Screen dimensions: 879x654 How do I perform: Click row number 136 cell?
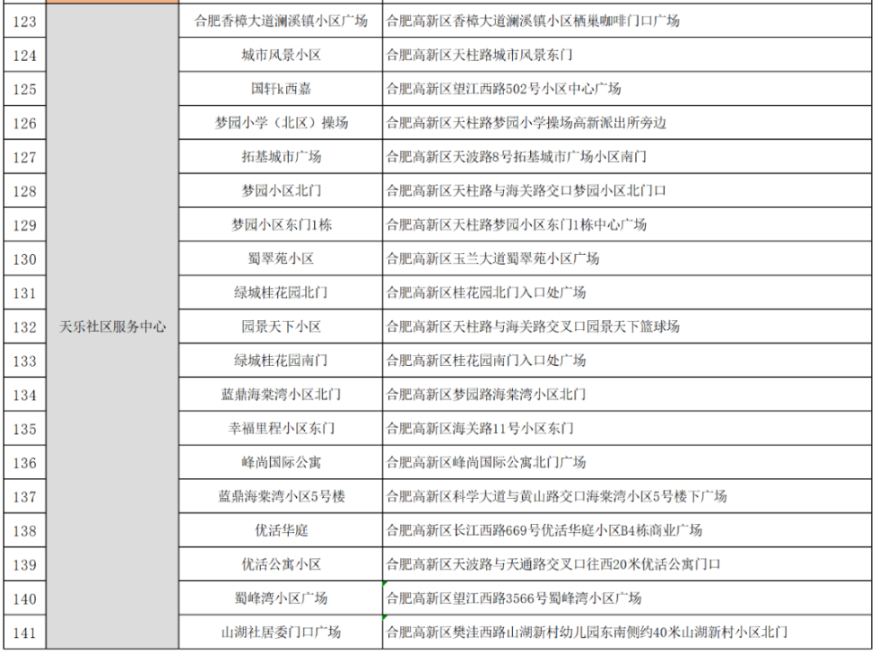(x=25, y=462)
